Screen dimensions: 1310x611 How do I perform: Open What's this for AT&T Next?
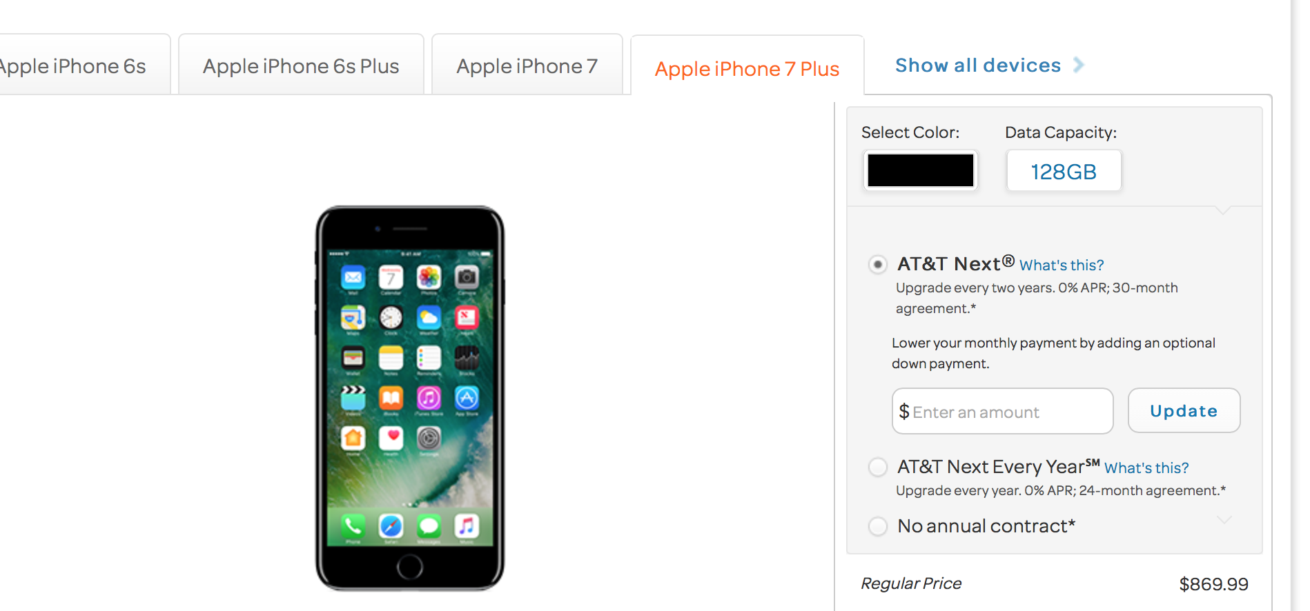(1062, 265)
